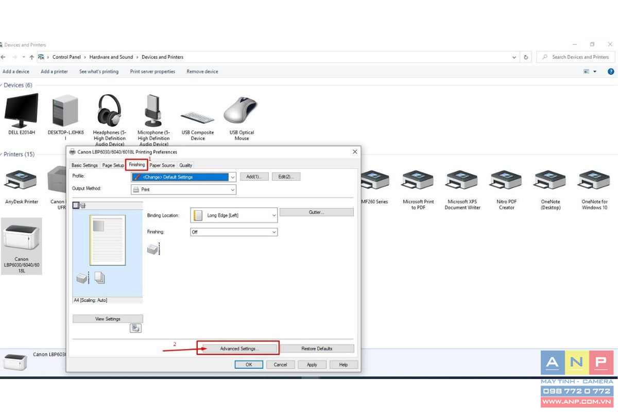Click Add a device
The width and height of the screenshot is (618, 412).
point(16,72)
